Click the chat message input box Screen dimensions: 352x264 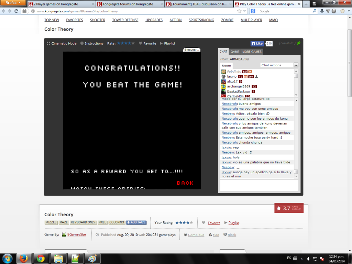259,185
